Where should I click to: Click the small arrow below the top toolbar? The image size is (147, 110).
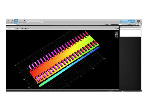point(17,24)
